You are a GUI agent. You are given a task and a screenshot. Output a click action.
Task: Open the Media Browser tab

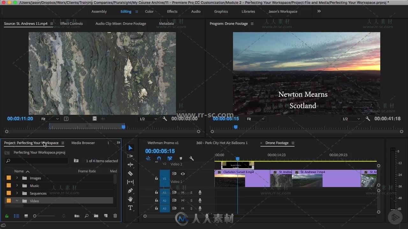point(83,143)
